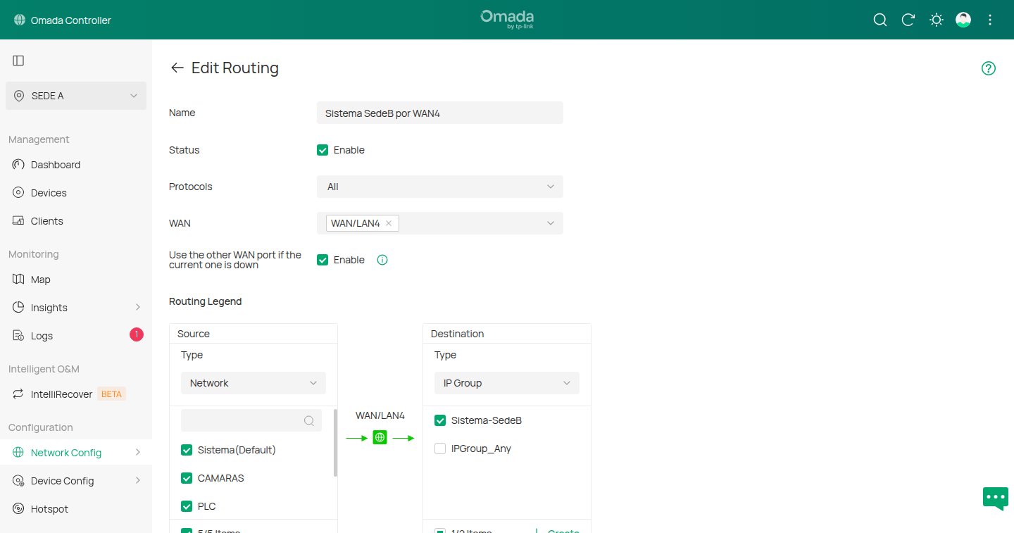Collapse the sidebar with the panel icon
The width and height of the screenshot is (1014, 533).
[18, 61]
